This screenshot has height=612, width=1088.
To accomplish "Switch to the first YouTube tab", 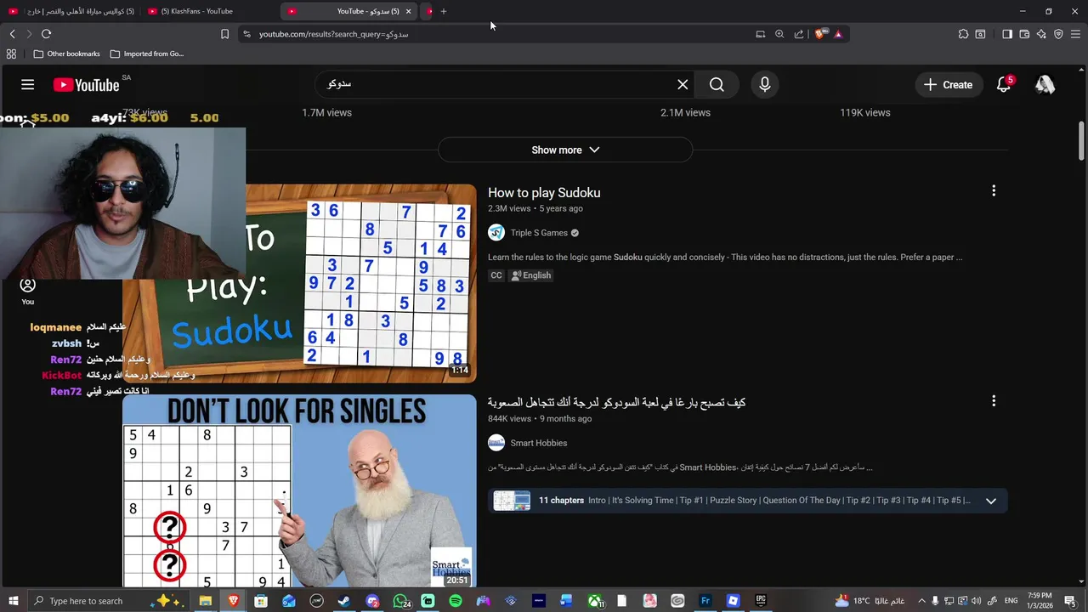I will (72, 11).
